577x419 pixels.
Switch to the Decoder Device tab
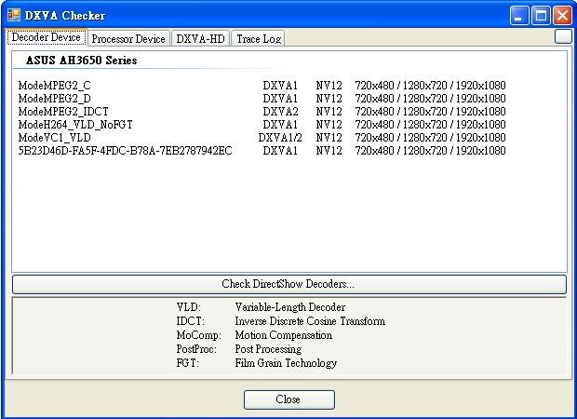click(47, 37)
